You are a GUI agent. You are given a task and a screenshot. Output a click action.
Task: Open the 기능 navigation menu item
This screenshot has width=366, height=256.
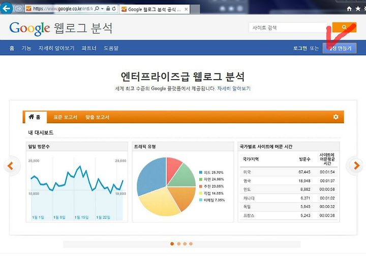pyautogui.click(x=26, y=48)
